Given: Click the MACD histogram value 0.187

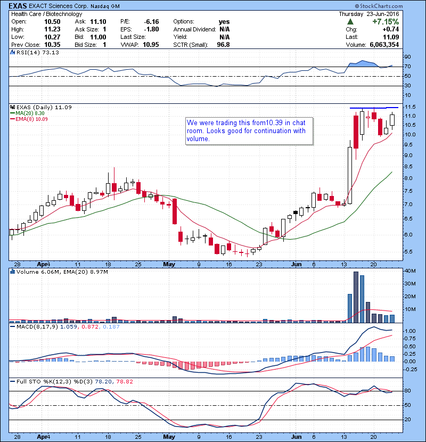Looking at the screenshot, I should tap(111, 327).
